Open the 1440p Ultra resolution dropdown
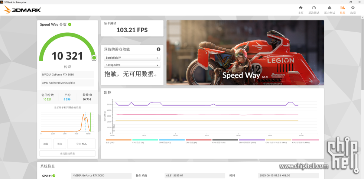Viewport: 364px width, 179px height. [132, 65]
